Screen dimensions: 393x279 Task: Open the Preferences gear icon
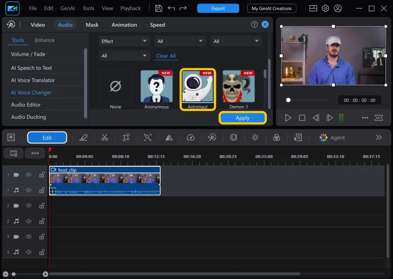click(325, 9)
